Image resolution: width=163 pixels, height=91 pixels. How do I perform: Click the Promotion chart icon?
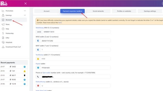tap(3, 11)
